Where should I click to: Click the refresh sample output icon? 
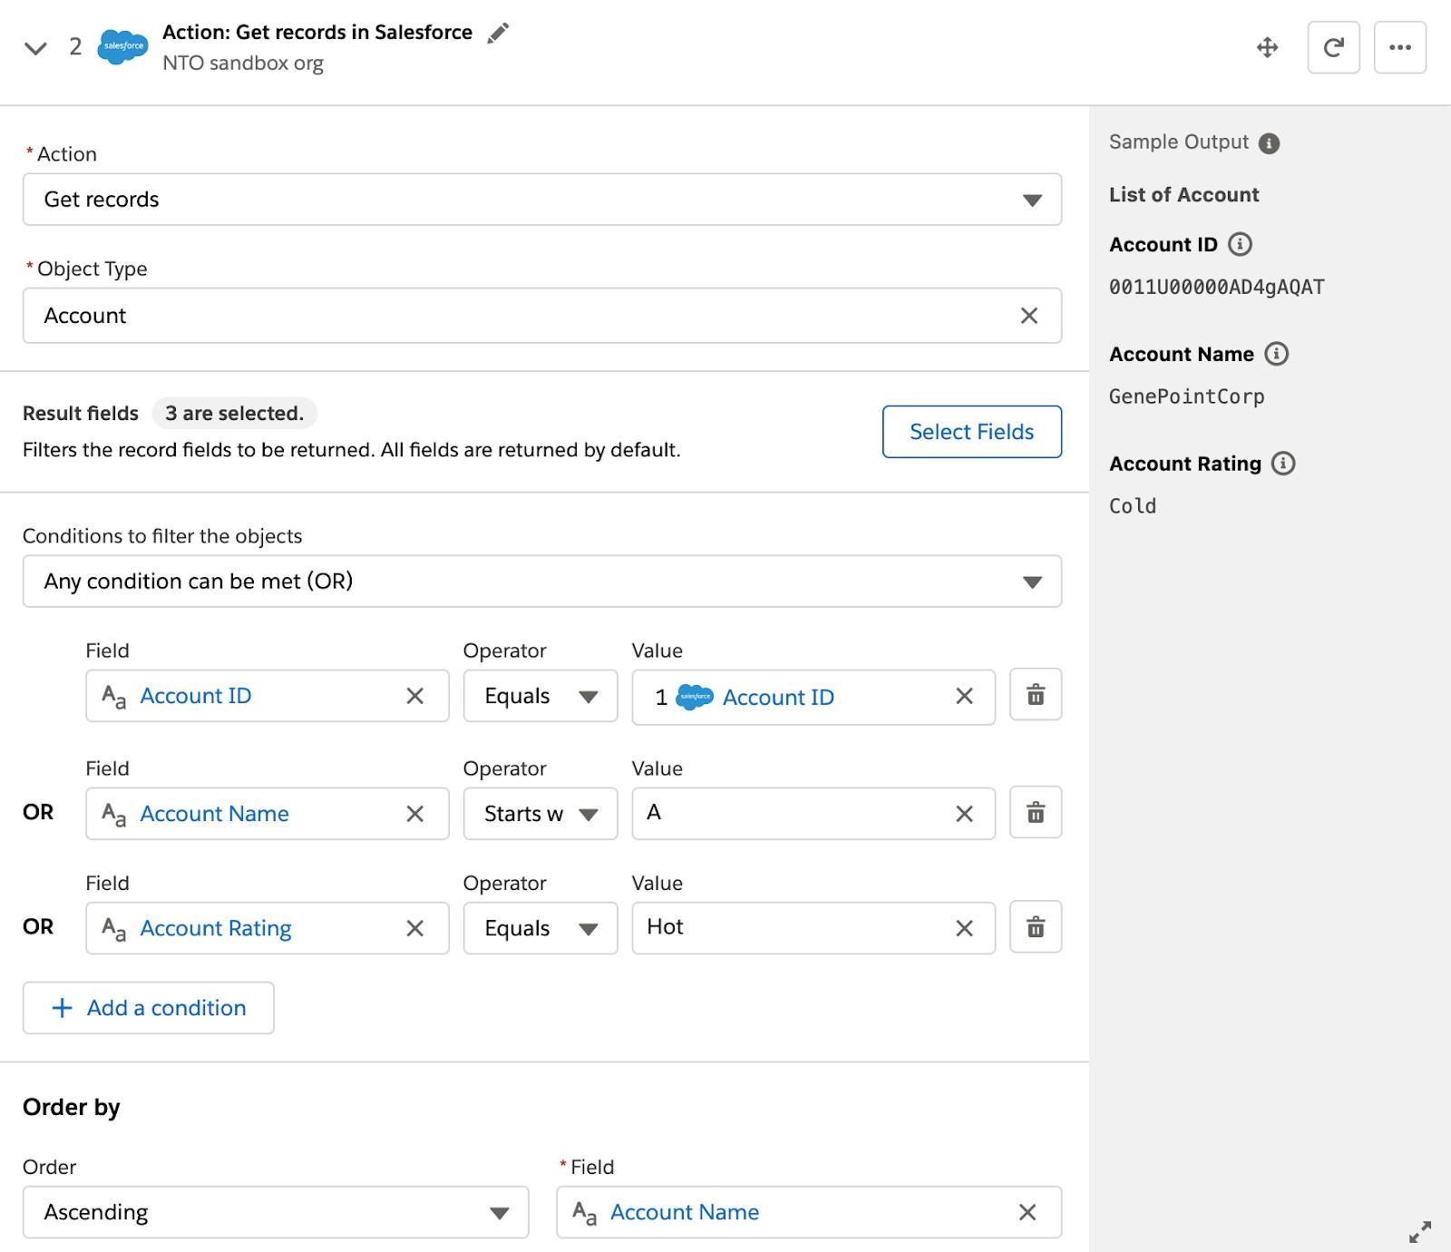pos(1333,47)
